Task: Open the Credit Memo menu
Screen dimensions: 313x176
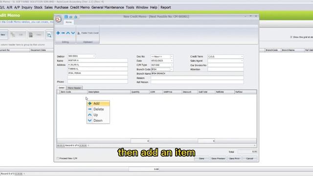Action: (80, 7)
